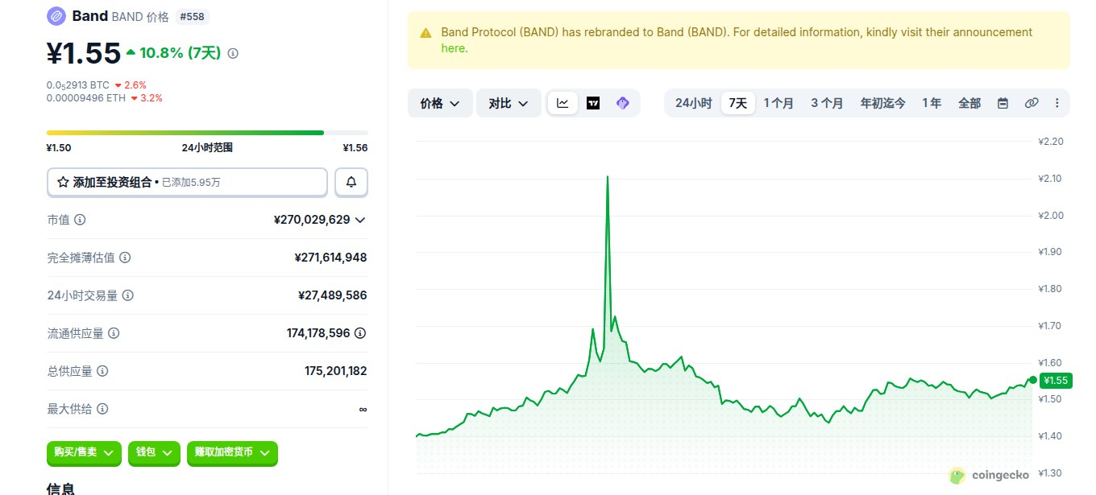Click the ¥271,614,948 valuation value
The image size is (1096, 495).
tap(330, 258)
